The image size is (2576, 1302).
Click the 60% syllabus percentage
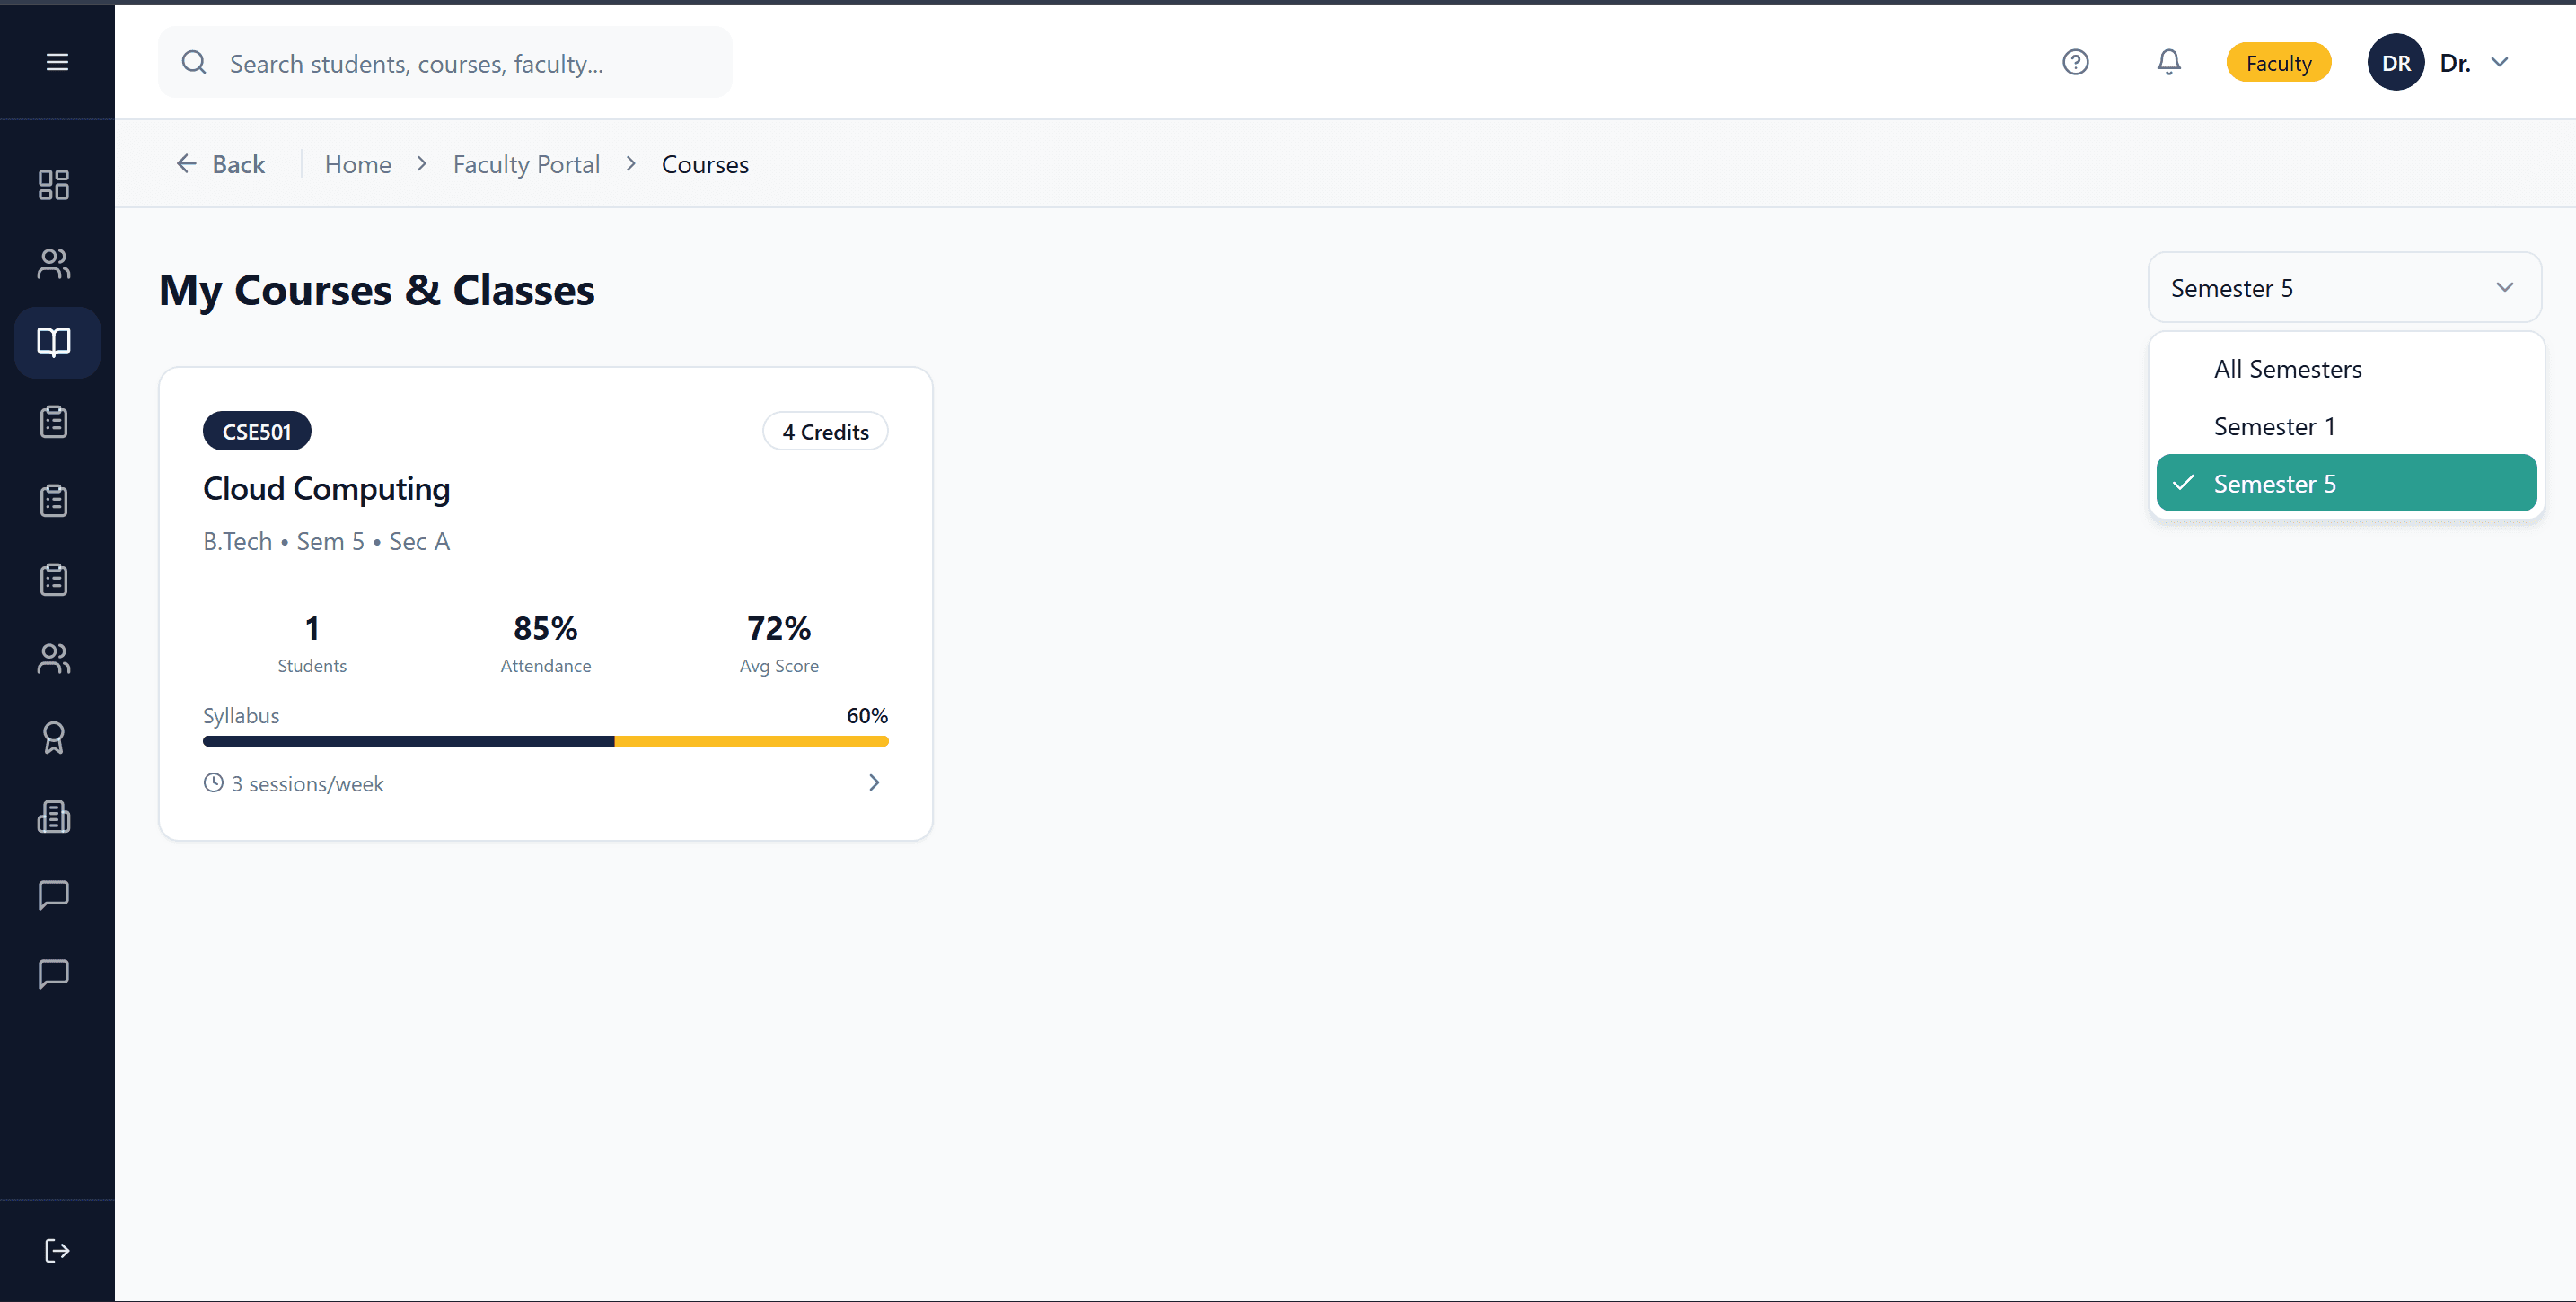tap(867, 715)
